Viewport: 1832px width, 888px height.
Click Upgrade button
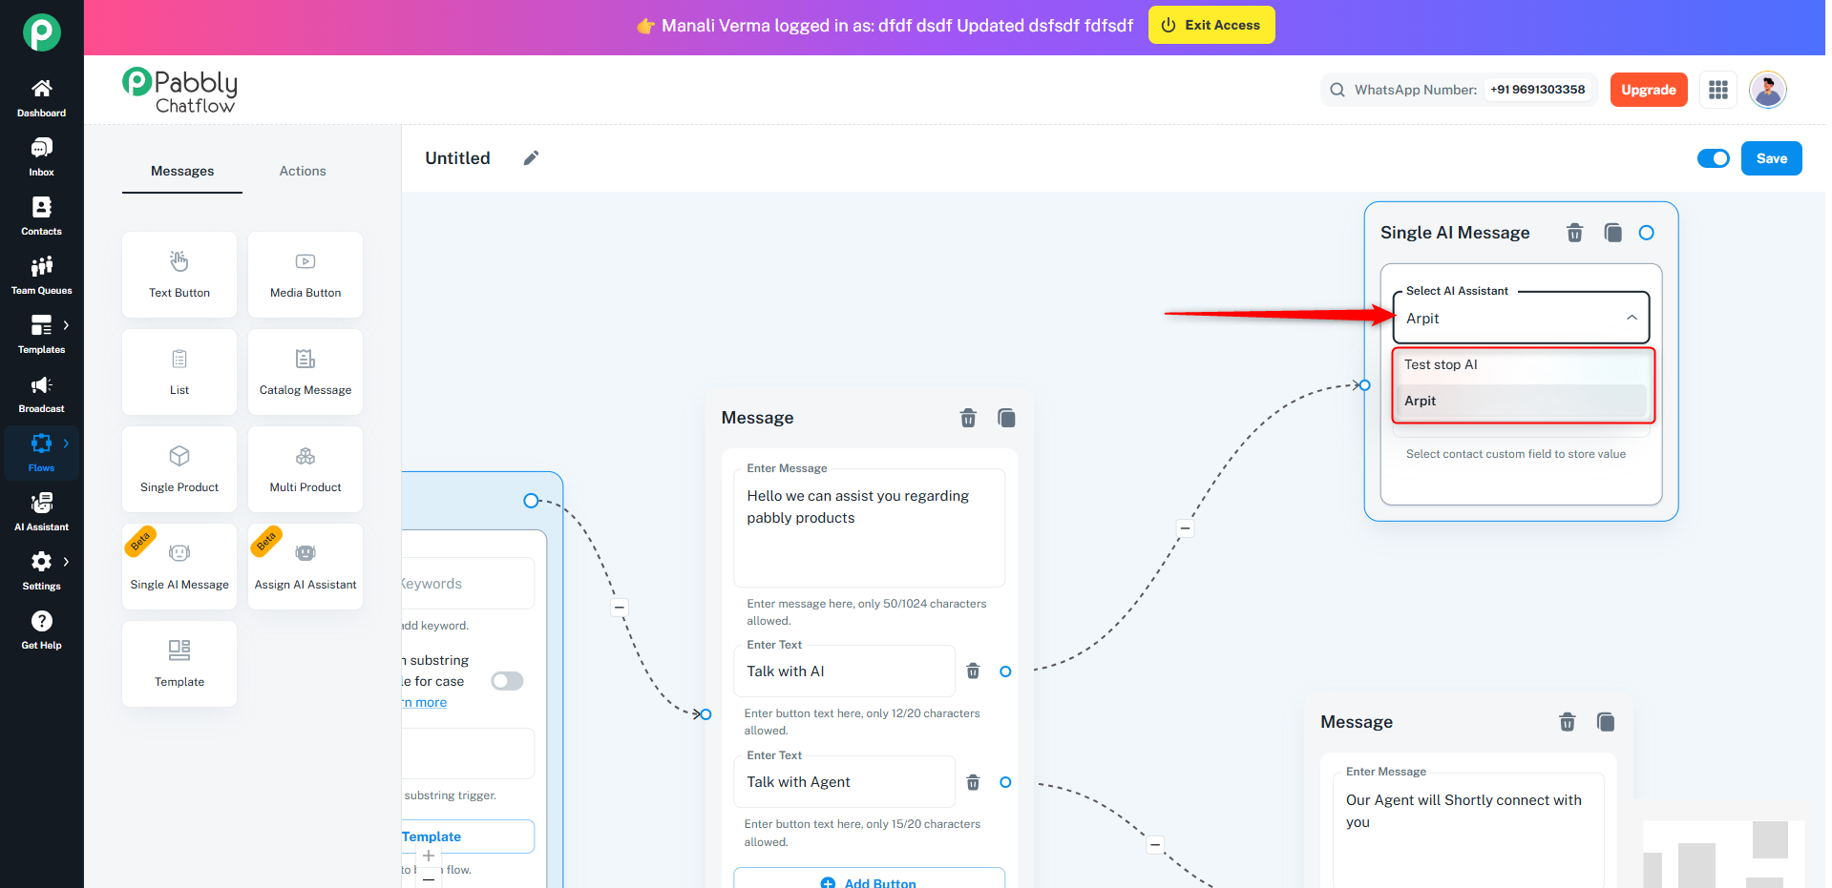click(x=1649, y=90)
